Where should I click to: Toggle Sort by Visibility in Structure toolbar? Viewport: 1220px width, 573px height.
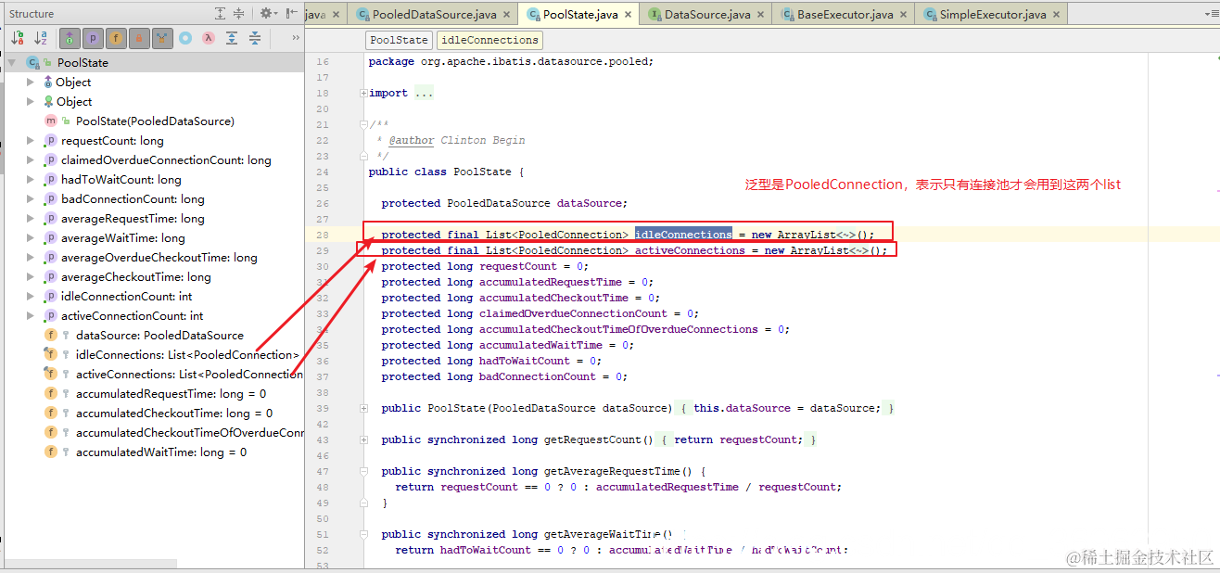click(18, 38)
